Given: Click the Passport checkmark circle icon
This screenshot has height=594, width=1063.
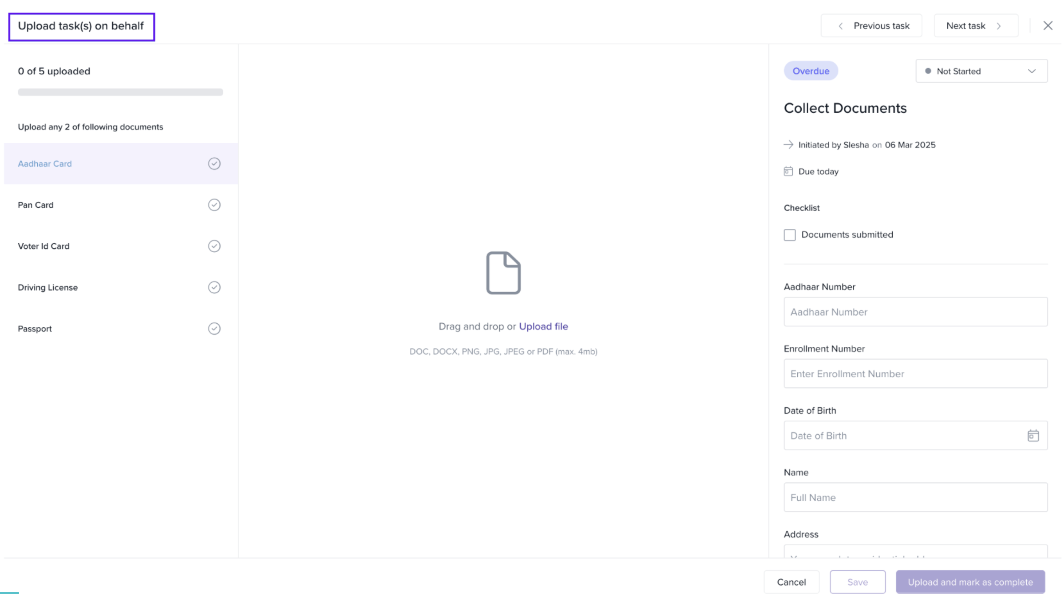Looking at the screenshot, I should pos(214,329).
